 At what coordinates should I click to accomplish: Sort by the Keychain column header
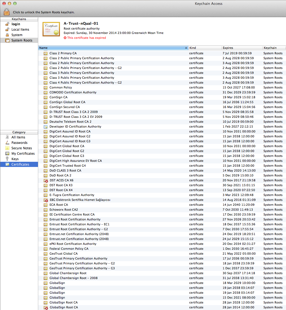pyautogui.click(x=274, y=48)
